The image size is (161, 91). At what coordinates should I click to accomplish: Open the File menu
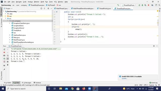[5, 2]
